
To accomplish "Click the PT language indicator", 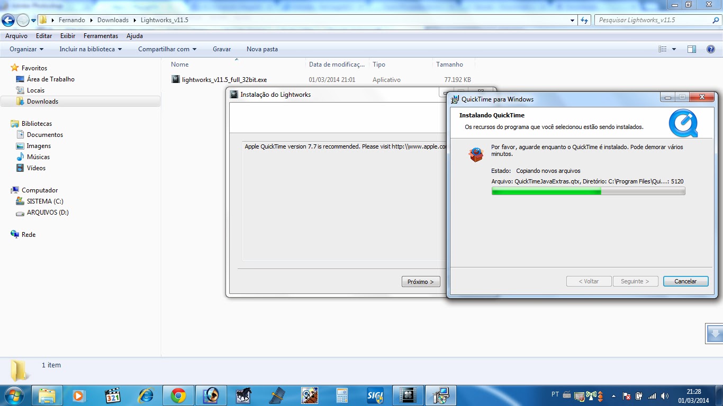I will click(555, 394).
